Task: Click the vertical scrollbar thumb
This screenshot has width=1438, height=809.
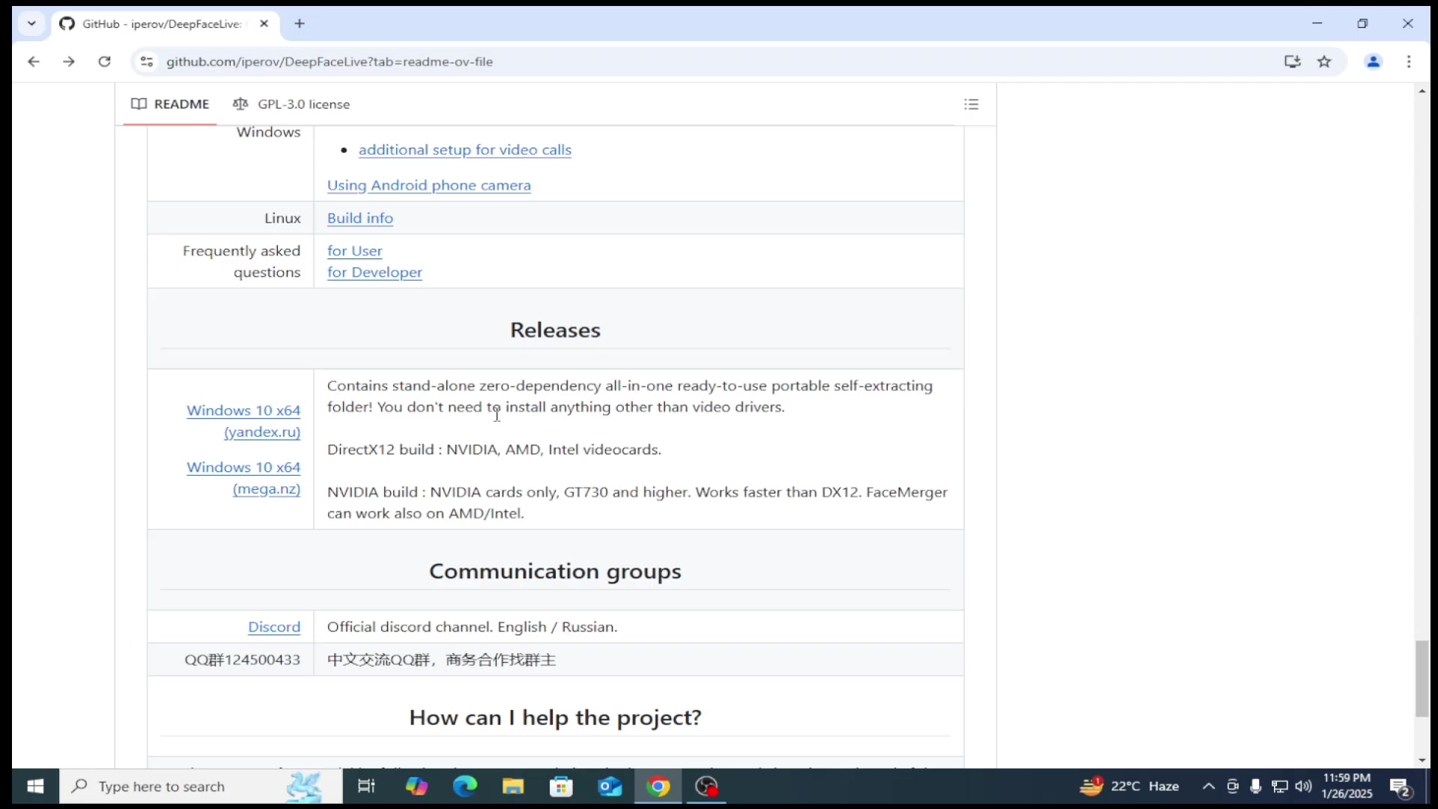Action: tap(1422, 678)
